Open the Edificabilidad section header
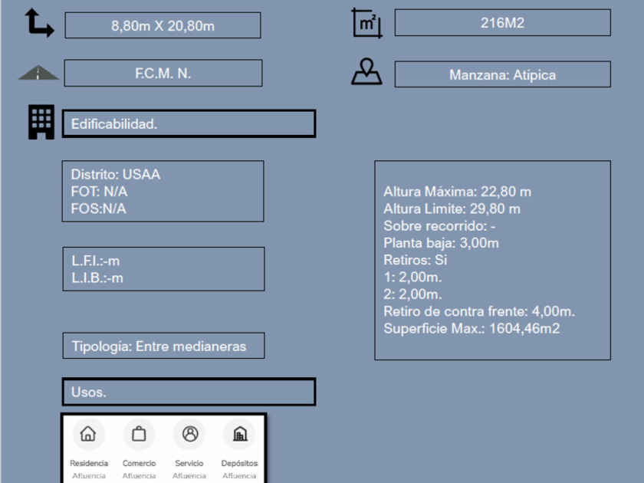The height and width of the screenshot is (483, 644). tap(189, 123)
